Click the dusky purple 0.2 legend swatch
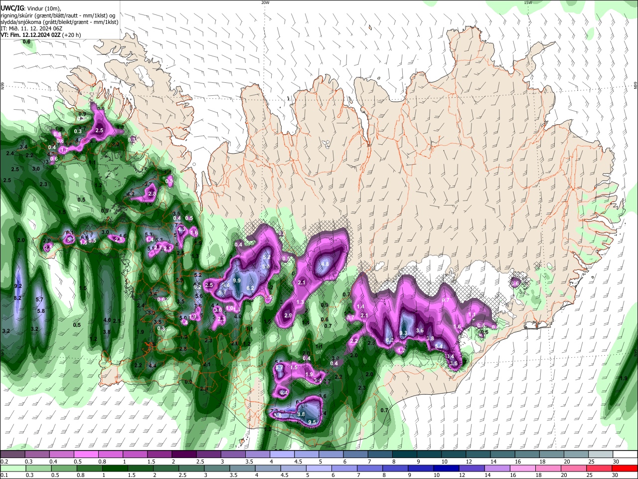Screen dimensions: 638x479 pos(12,455)
